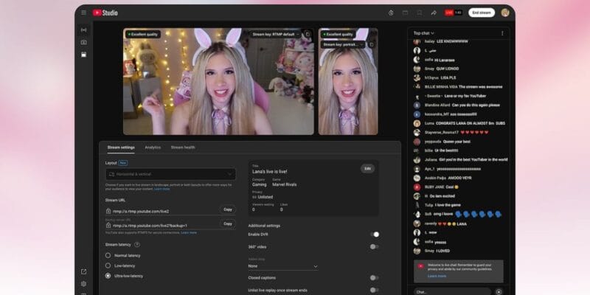Click the Chat message input field
This screenshot has height=295, width=590.
(453, 291)
